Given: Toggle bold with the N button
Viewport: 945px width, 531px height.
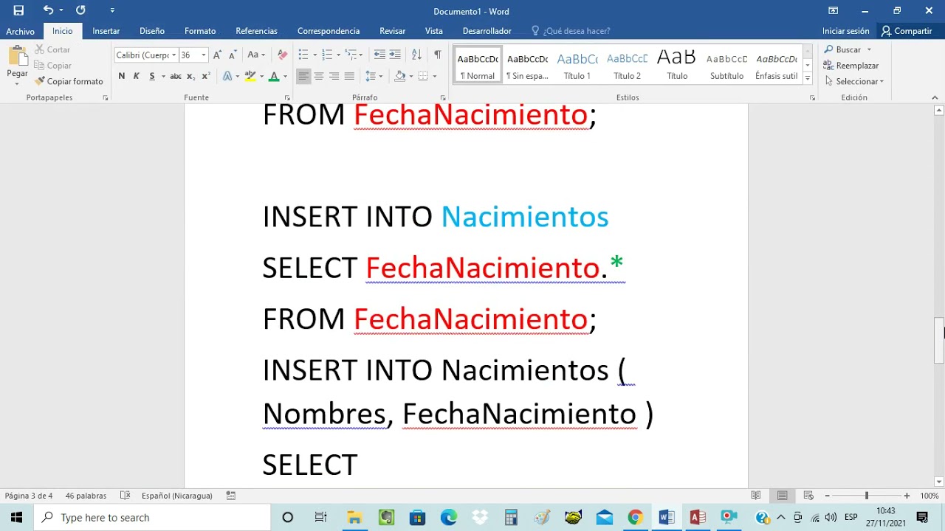Looking at the screenshot, I should click(122, 76).
